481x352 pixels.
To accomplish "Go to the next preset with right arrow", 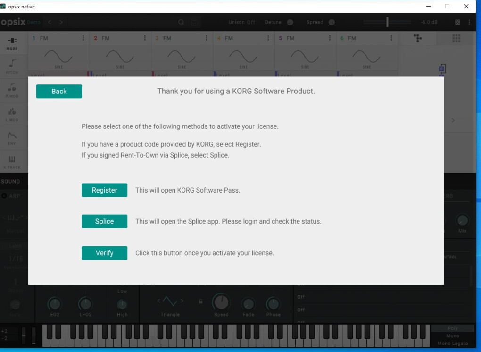I will point(61,22).
